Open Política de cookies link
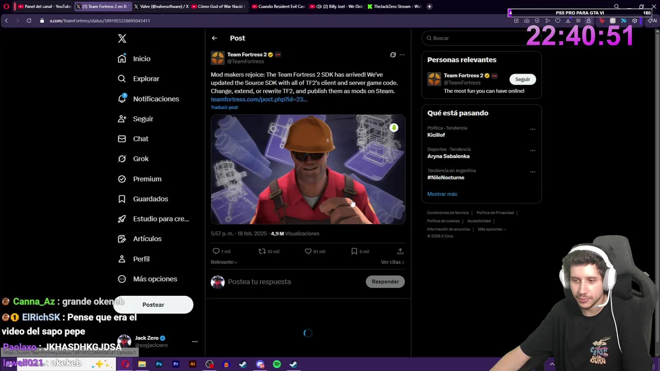The width and height of the screenshot is (660, 371). click(443, 221)
